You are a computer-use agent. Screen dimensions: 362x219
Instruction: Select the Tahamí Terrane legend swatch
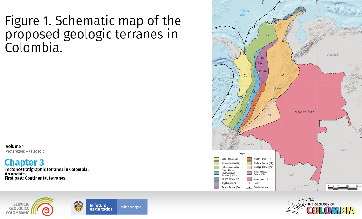pos(217,187)
